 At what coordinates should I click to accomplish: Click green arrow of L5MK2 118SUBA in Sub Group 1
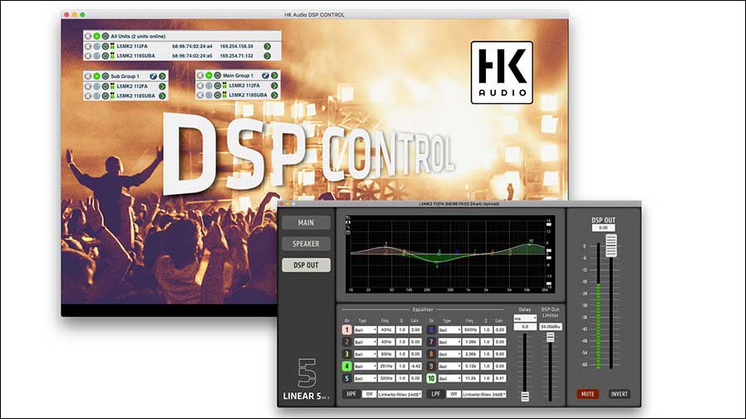pyautogui.click(x=162, y=96)
